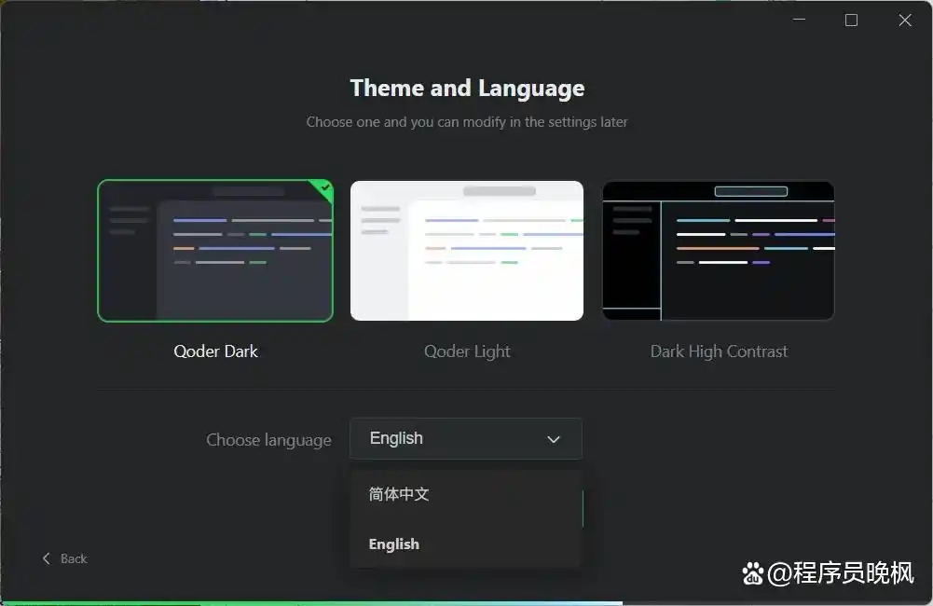Click the "Qoder Dark" theme label
933x606 pixels.
(215, 351)
